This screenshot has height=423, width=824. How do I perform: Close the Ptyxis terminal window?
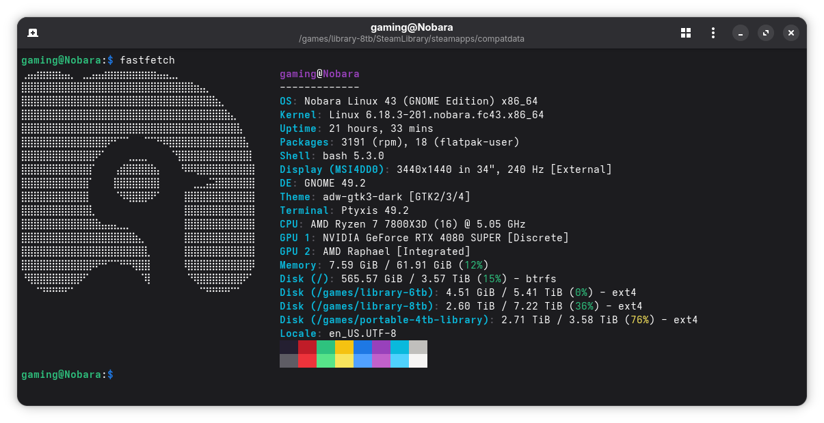tap(791, 33)
